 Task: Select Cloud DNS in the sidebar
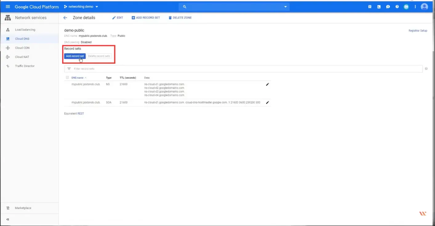click(22, 39)
